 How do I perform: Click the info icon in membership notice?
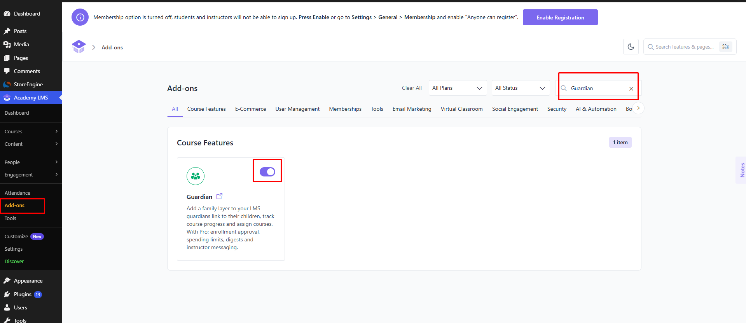[x=80, y=17]
